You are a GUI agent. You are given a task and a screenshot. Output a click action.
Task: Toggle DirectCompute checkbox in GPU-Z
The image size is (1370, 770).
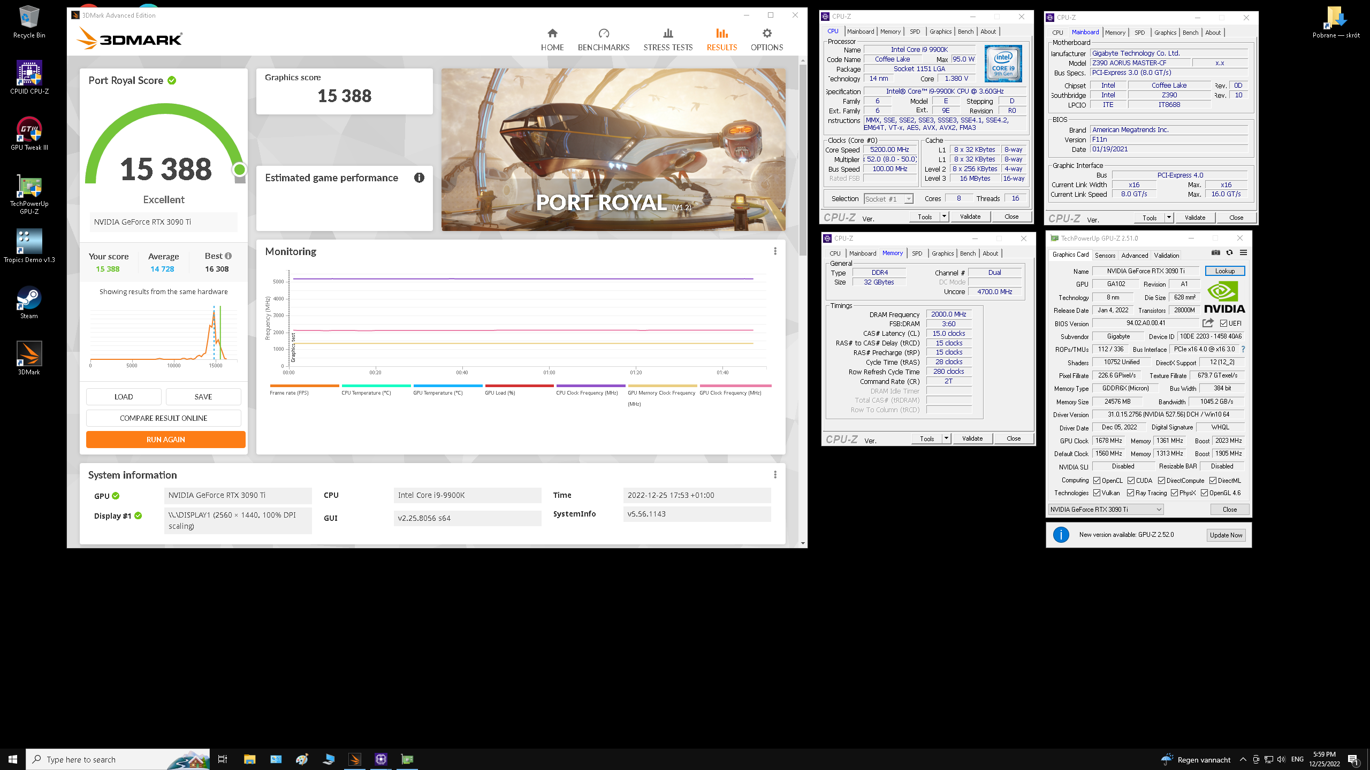(1162, 481)
